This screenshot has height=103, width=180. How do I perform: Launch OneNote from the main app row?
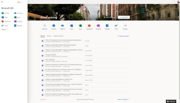point(98,27)
